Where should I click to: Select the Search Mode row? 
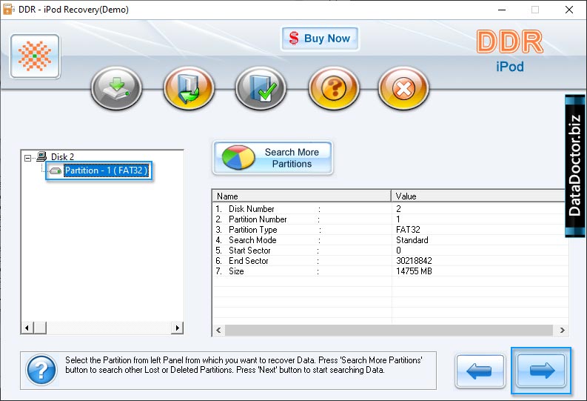click(x=390, y=240)
